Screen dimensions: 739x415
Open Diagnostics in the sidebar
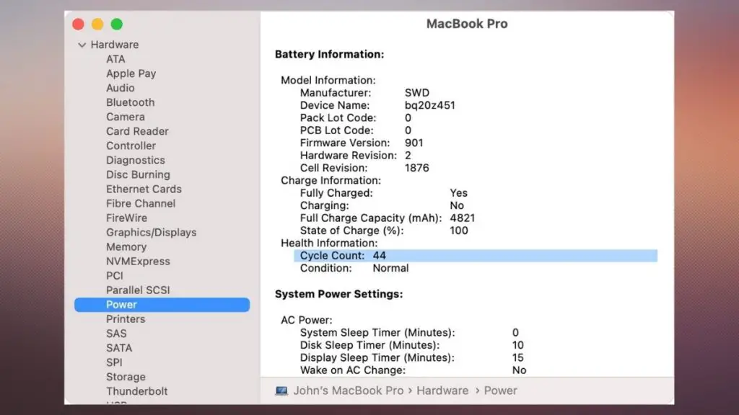tap(135, 161)
